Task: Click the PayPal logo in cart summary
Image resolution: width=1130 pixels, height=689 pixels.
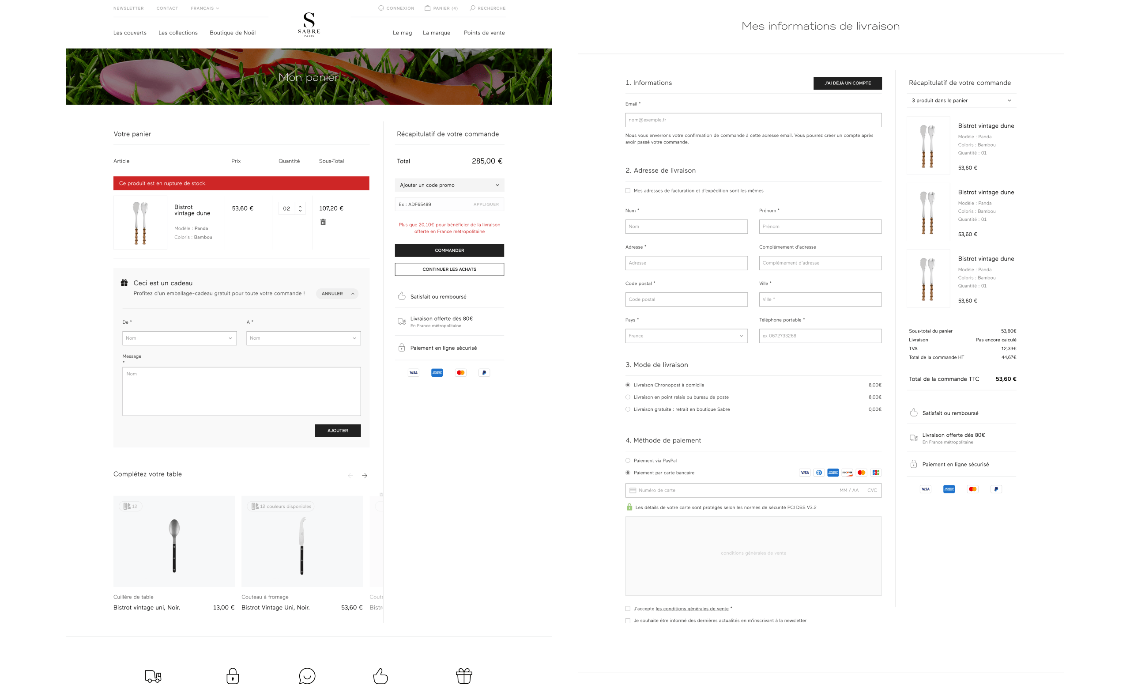Action: [484, 372]
